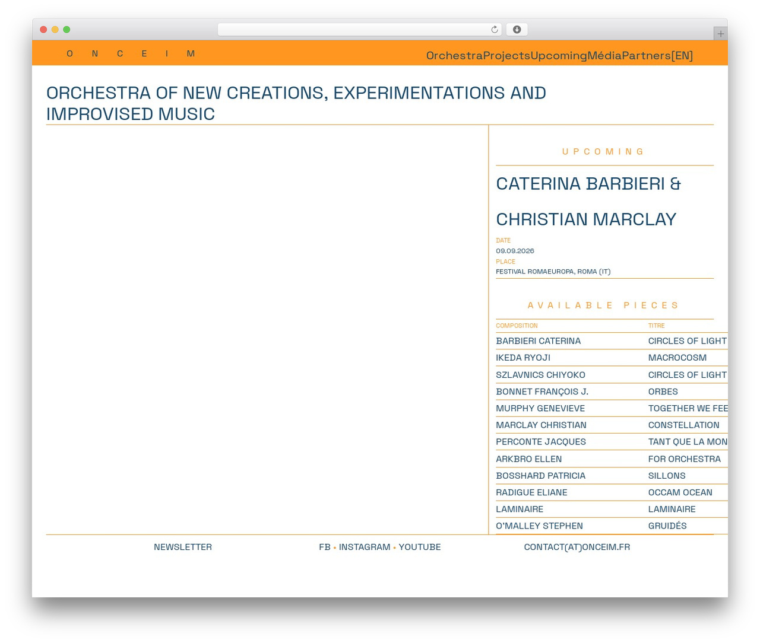This screenshot has height=643, width=760.
Task: Click the Upcoming section heading
Action: click(604, 152)
